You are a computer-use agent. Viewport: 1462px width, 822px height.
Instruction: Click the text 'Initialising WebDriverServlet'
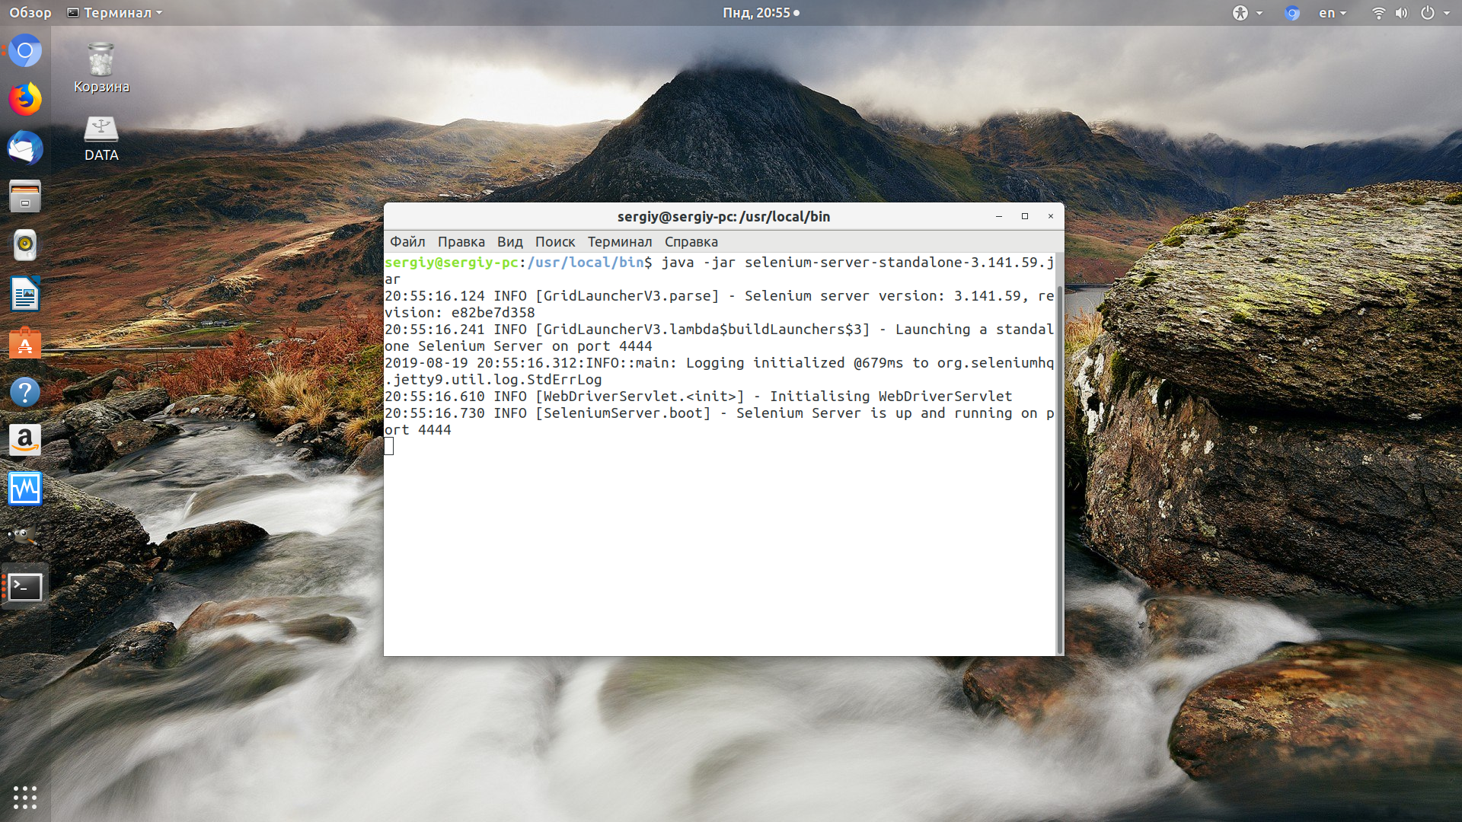click(x=891, y=397)
